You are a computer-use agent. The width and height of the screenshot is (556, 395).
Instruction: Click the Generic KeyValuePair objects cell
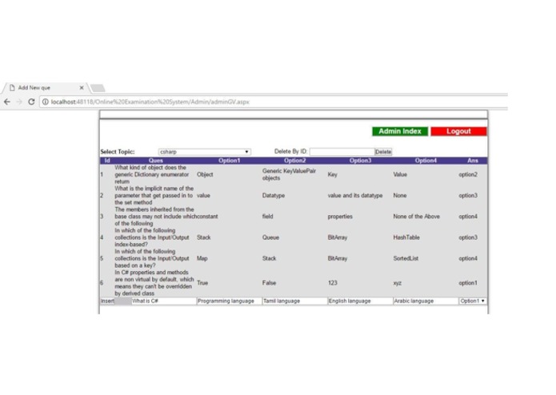click(289, 174)
